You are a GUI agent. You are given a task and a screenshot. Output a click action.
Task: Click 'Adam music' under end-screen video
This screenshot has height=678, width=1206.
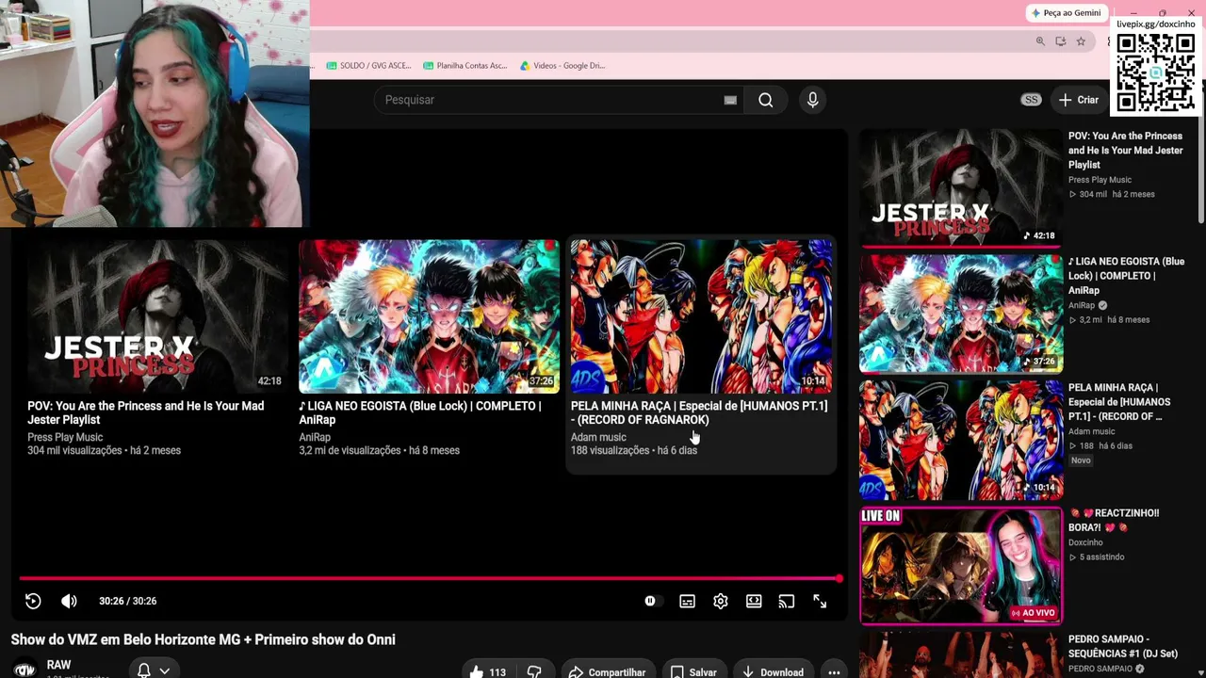[x=598, y=437]
